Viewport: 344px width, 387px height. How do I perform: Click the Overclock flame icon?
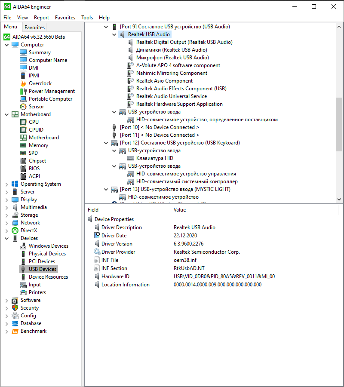pos(23,83)
